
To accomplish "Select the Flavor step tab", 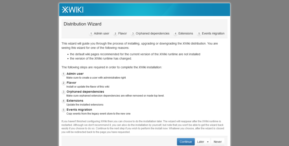I will point(122,34).
